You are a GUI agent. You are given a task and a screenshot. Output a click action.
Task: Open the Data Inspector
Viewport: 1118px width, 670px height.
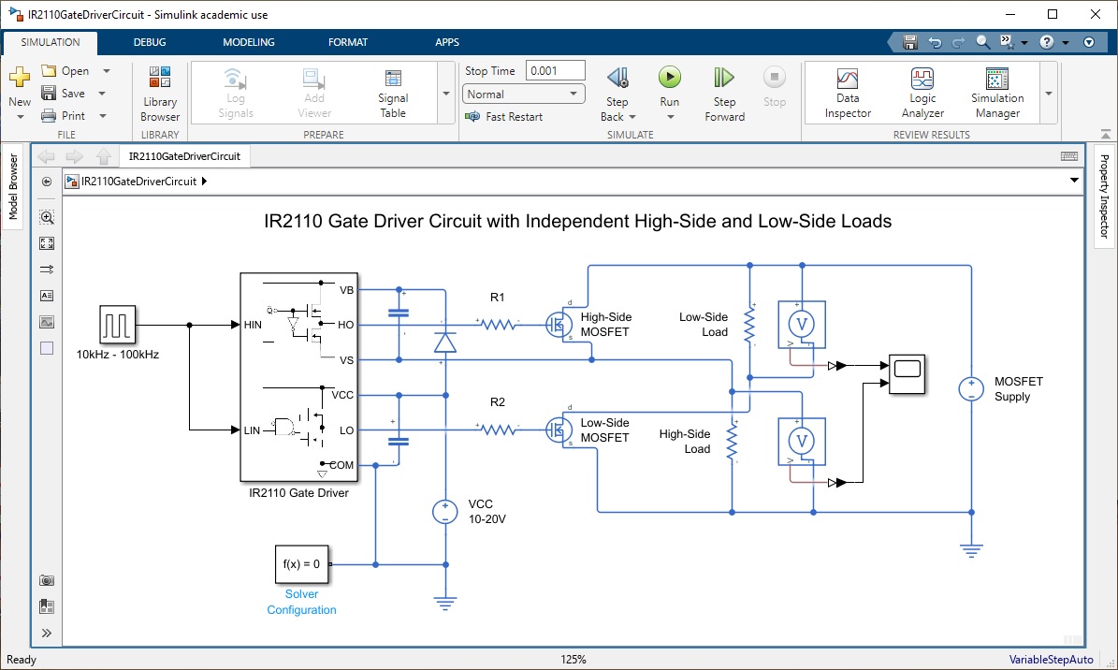[x=848, y=93]
